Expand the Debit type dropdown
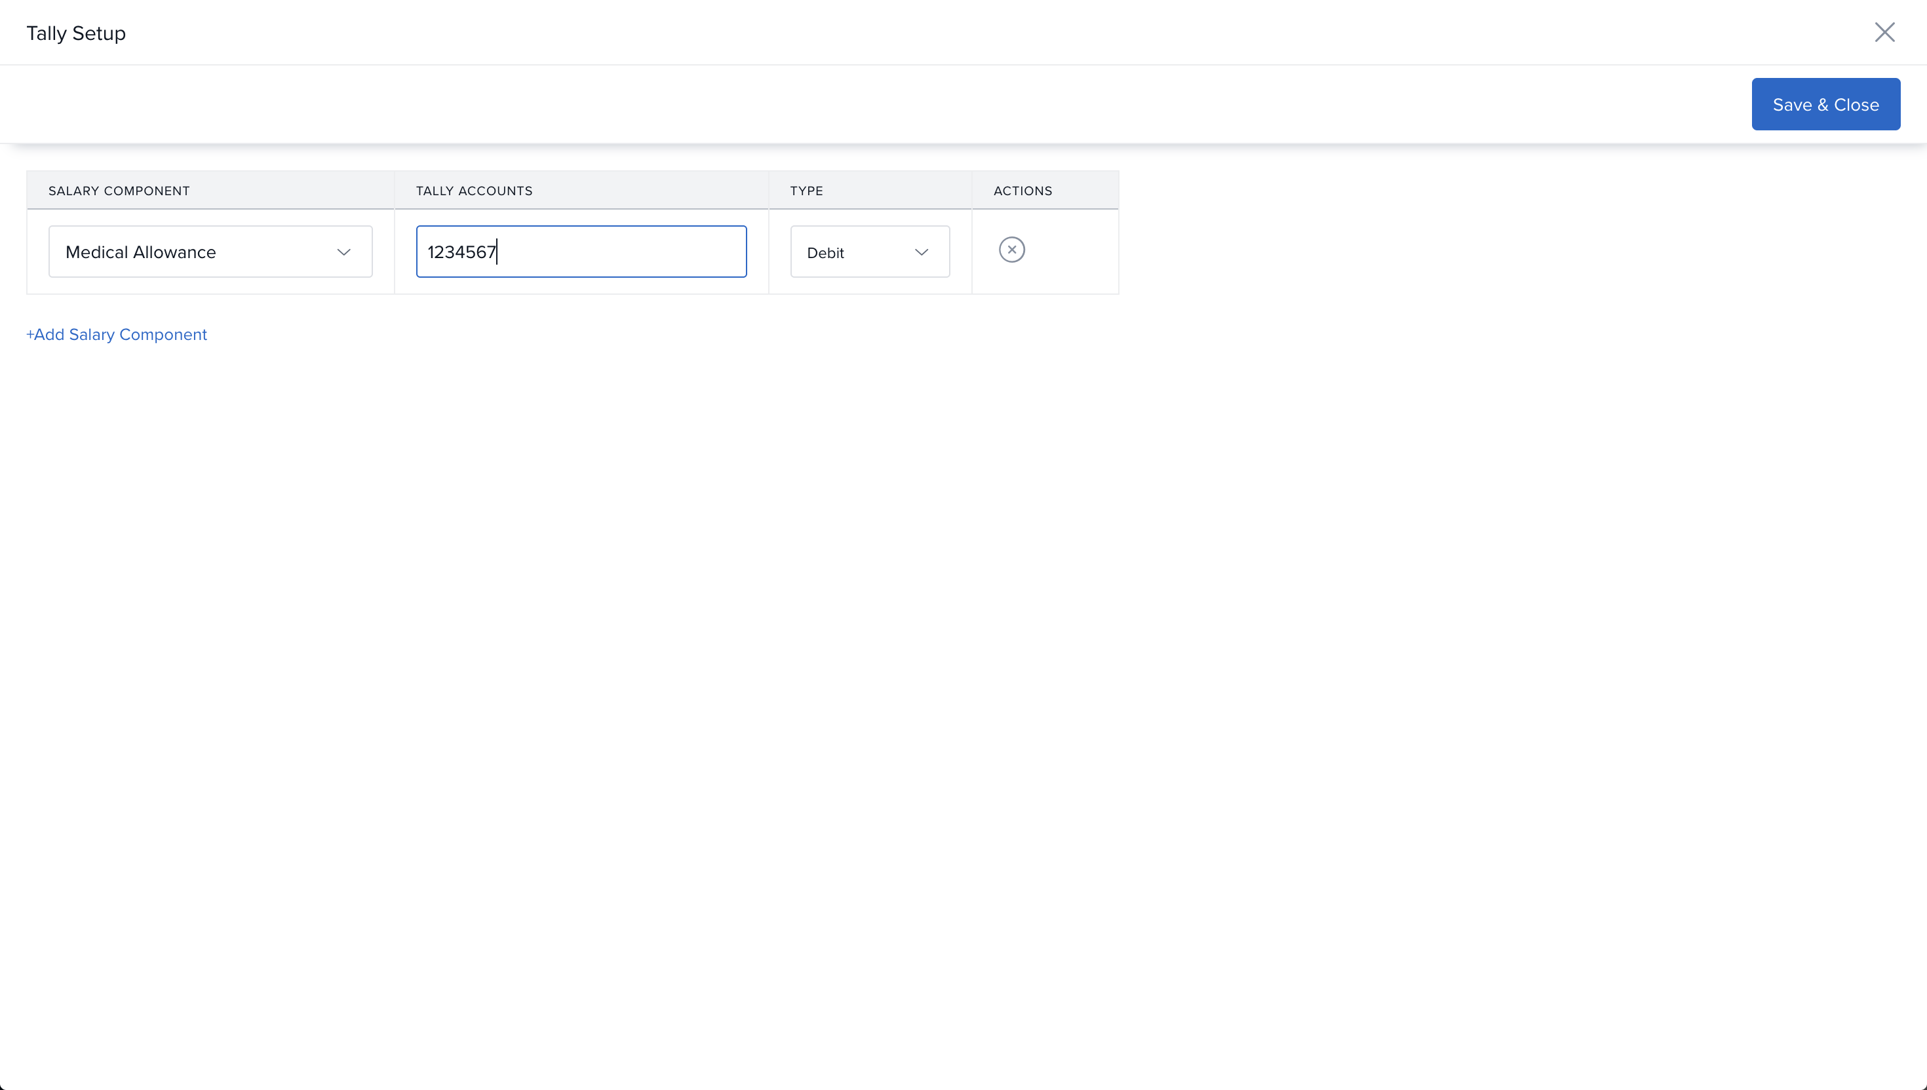1927x1090 pixels. [868, 252]
